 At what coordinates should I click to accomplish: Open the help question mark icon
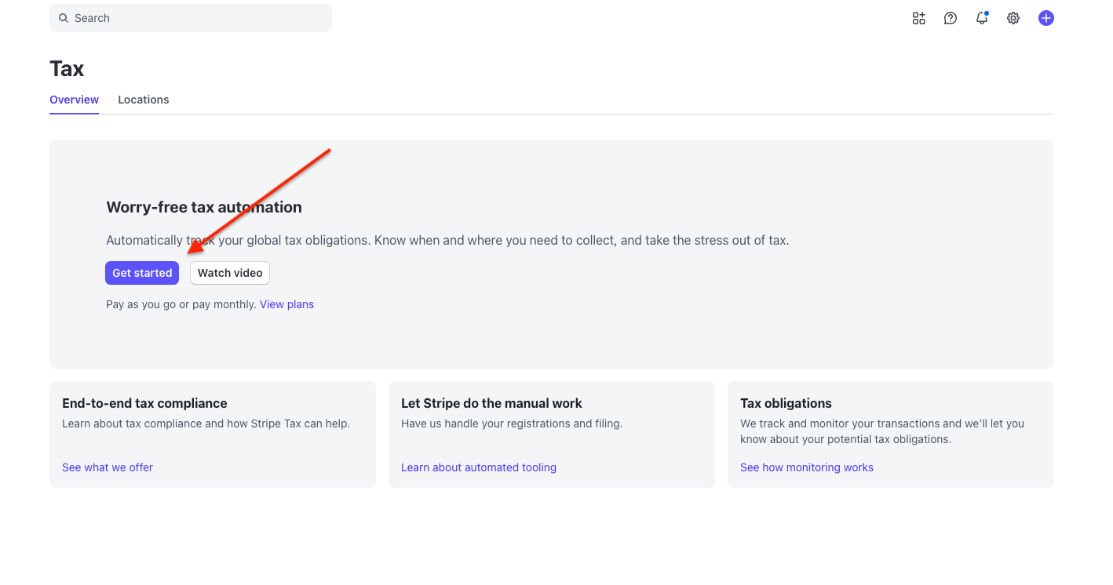[950, 18]
